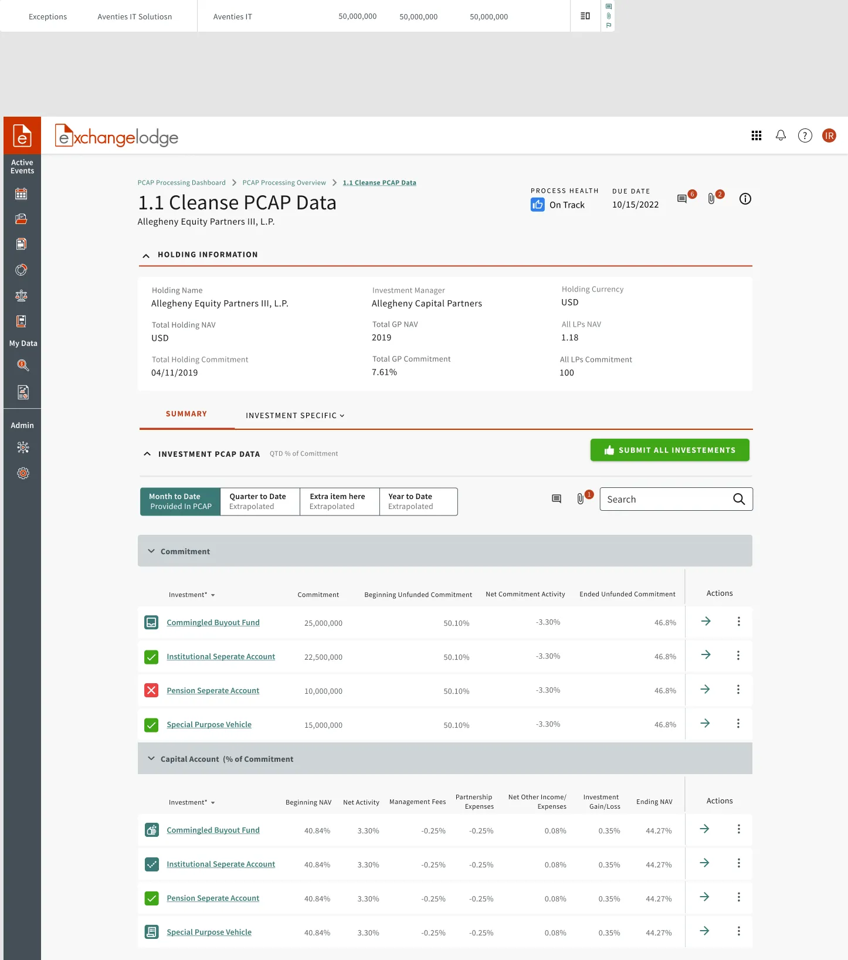The image size is (848, 960).
Task: Select the Extra item here tab
Action: pos(340,501)
